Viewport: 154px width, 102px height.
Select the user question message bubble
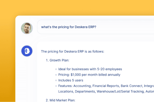(x=96, y=27)
